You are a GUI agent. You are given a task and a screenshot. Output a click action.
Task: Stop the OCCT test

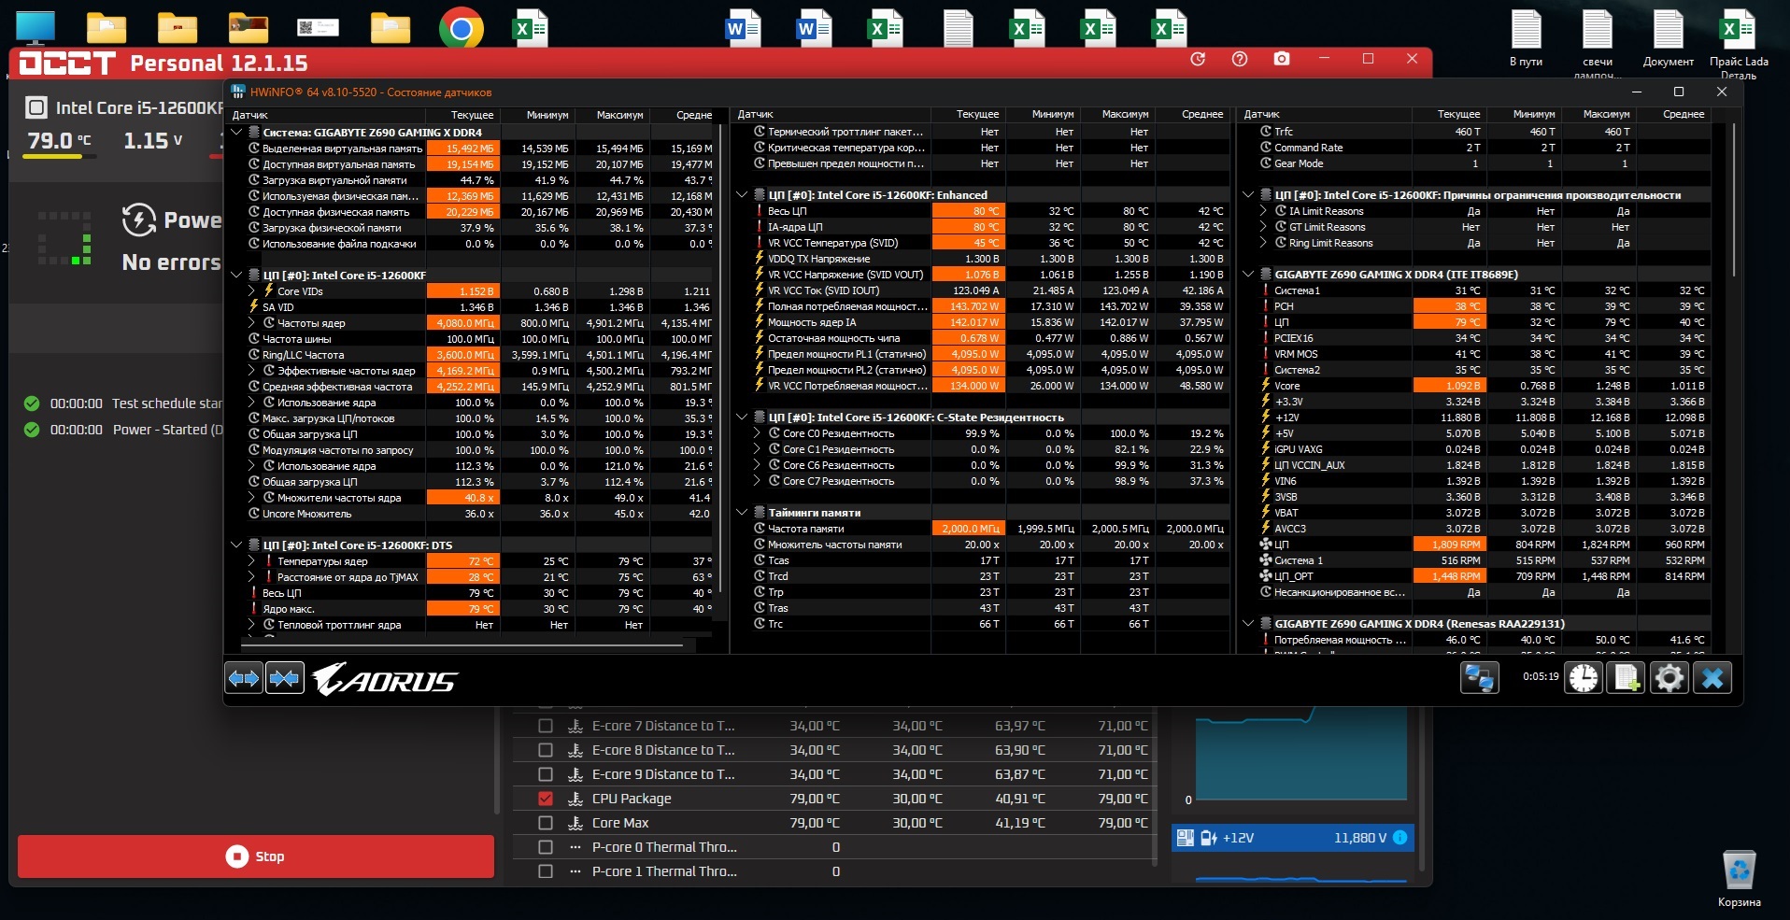pyautogui.click(x=256, y=856)
